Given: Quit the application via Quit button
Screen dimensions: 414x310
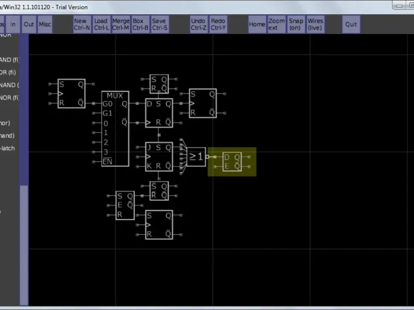Looking at the screenshot, I should pos(351,24).
